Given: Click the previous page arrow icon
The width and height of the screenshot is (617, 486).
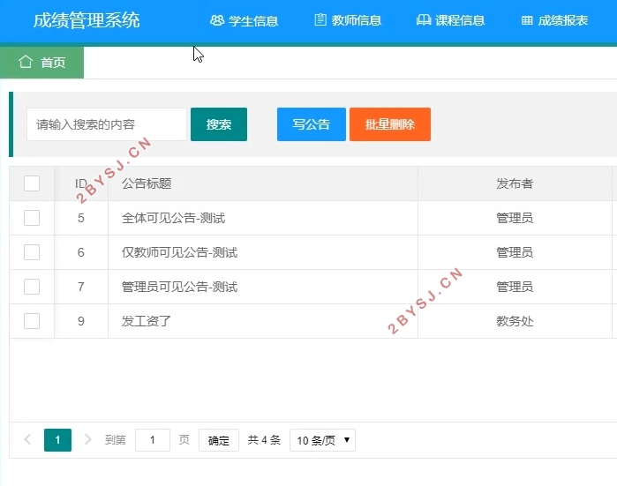Looking at the screenshot, I should pyautogui.click(x=27, y=439).
